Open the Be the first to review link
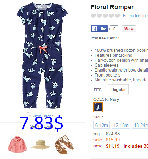 pyautogui.click(x=135, y=16)
